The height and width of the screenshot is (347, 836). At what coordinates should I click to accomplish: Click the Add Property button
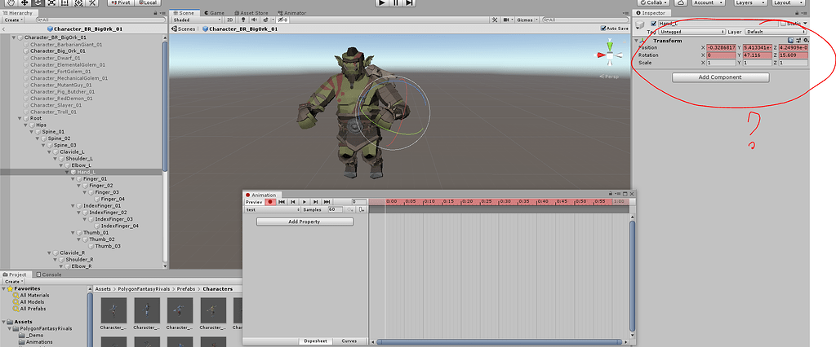coord(305,222)
